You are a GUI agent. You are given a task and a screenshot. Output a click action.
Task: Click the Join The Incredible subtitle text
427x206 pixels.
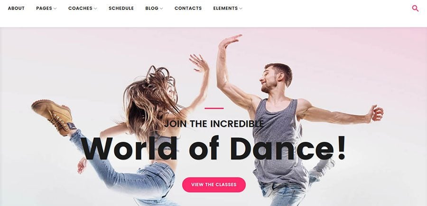point(214,124)
